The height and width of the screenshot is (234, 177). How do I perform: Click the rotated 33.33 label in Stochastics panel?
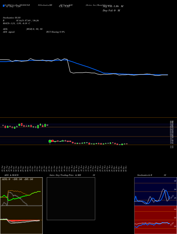tap(172, 197)
